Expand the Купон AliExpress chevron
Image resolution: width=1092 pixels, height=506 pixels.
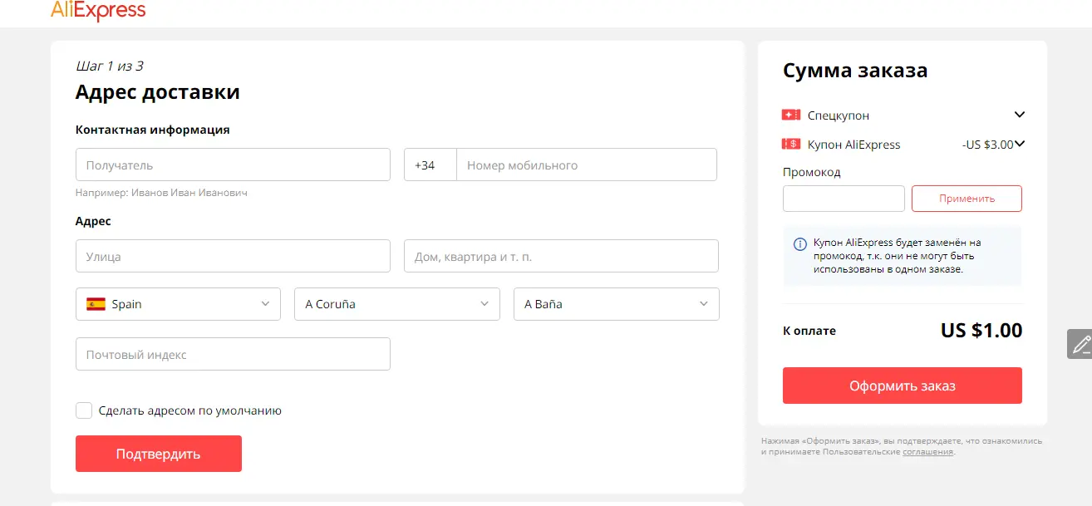point(1020,144)
